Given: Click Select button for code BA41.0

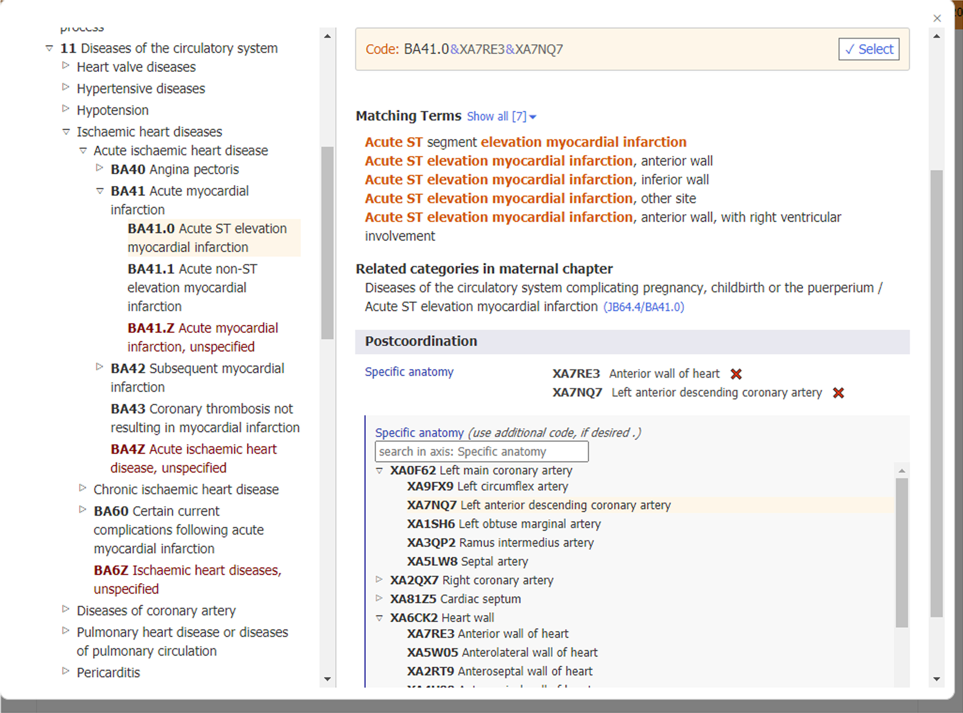Looking at the screenshot, I should pyautogui.click(x=869, y=49).
